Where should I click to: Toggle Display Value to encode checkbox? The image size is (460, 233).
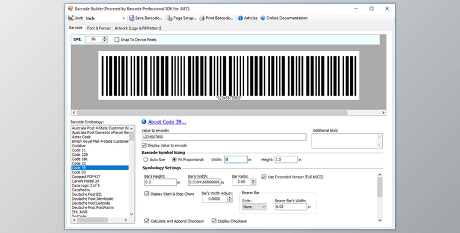(x=144, y=145)
